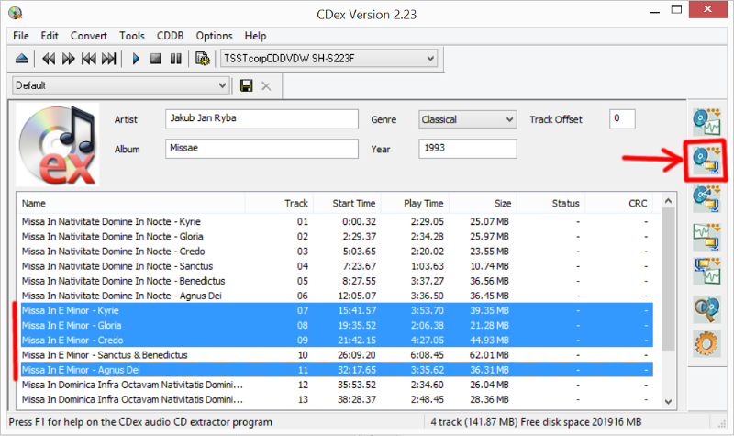734x436 pixels.
Task: Click the save profile floppy icon
Action: [246, 85]
